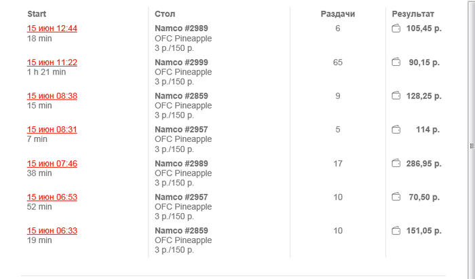Click the Start column header

37,14
